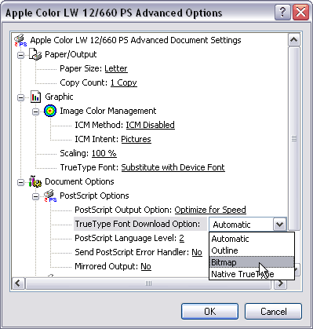This screenshot has height=329, width=313.
Task: Collapse the Image Color Management node
Action: 35,111
